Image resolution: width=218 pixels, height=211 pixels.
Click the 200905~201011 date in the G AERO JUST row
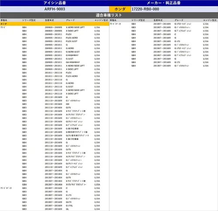coord(54,52)
